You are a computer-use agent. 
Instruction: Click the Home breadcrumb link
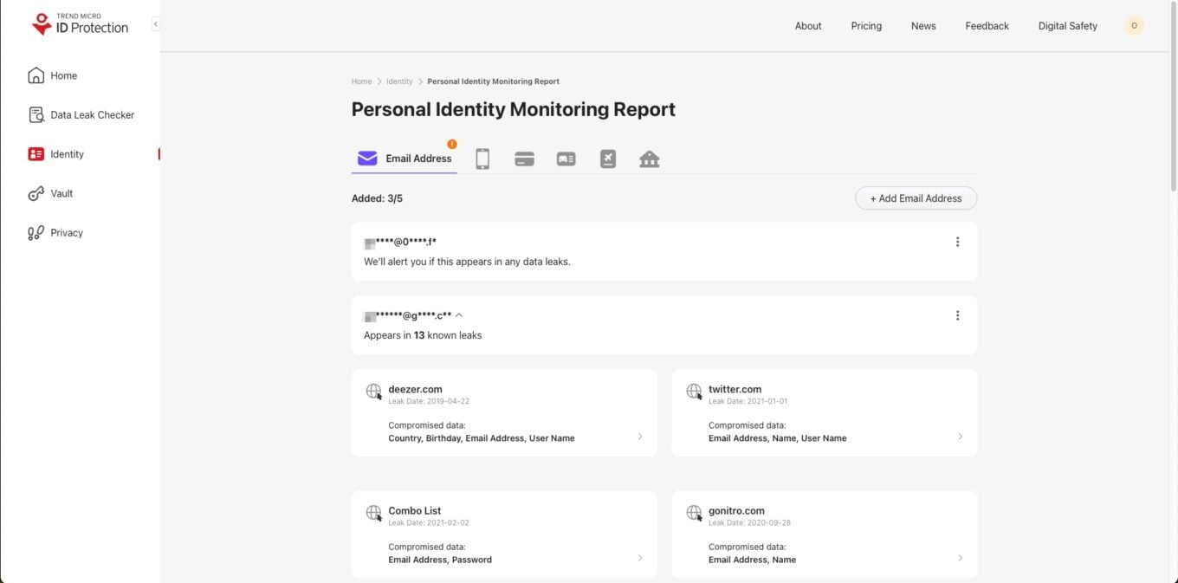tap(361, 81)
